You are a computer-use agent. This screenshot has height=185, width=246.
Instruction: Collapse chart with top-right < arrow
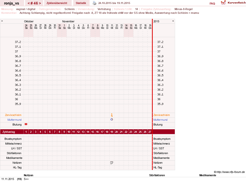click(x=173, y=21)
